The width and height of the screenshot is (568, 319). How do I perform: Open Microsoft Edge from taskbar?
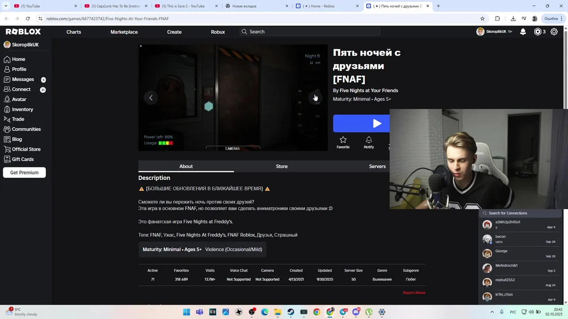pos(264,312)
